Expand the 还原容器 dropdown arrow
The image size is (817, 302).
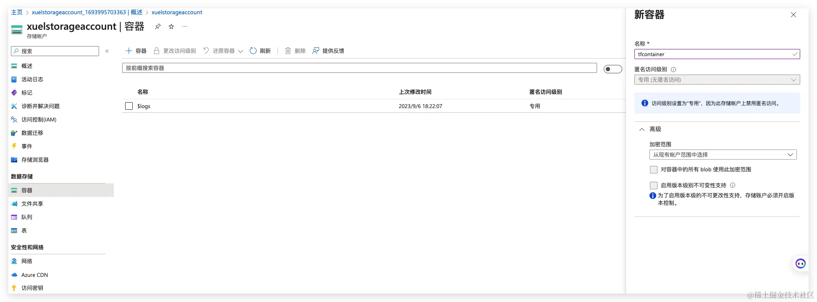241,51
